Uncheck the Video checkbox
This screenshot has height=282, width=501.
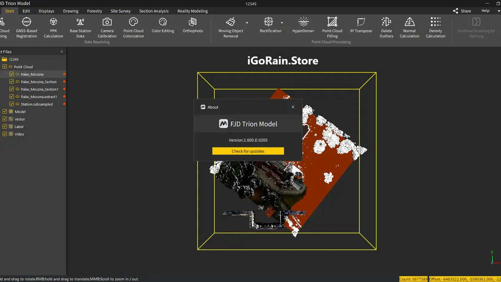(x=5, y=134)
